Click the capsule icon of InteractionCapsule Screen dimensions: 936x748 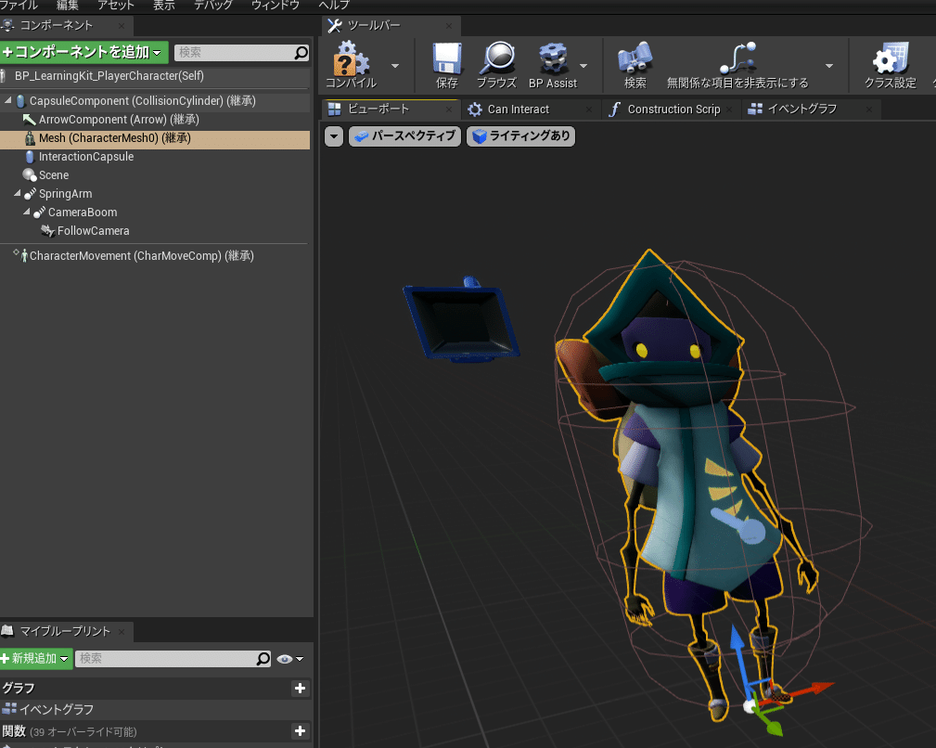click(x=30, y=157)
